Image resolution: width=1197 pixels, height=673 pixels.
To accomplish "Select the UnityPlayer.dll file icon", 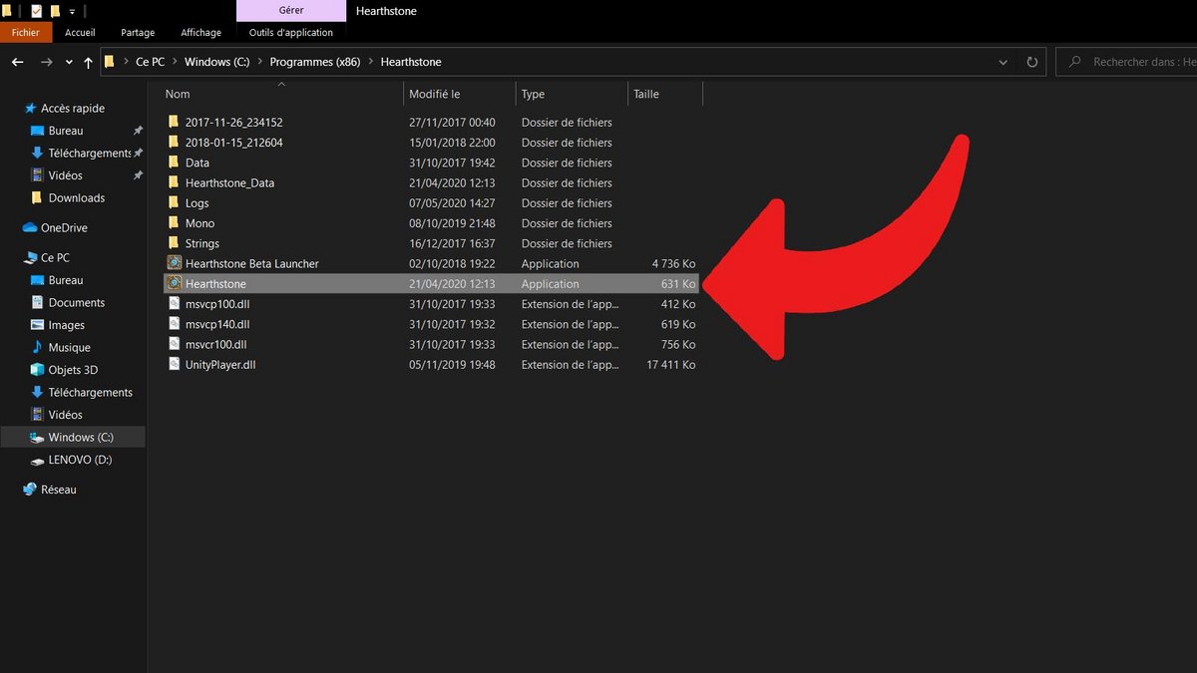I will [x=174, y=365].
